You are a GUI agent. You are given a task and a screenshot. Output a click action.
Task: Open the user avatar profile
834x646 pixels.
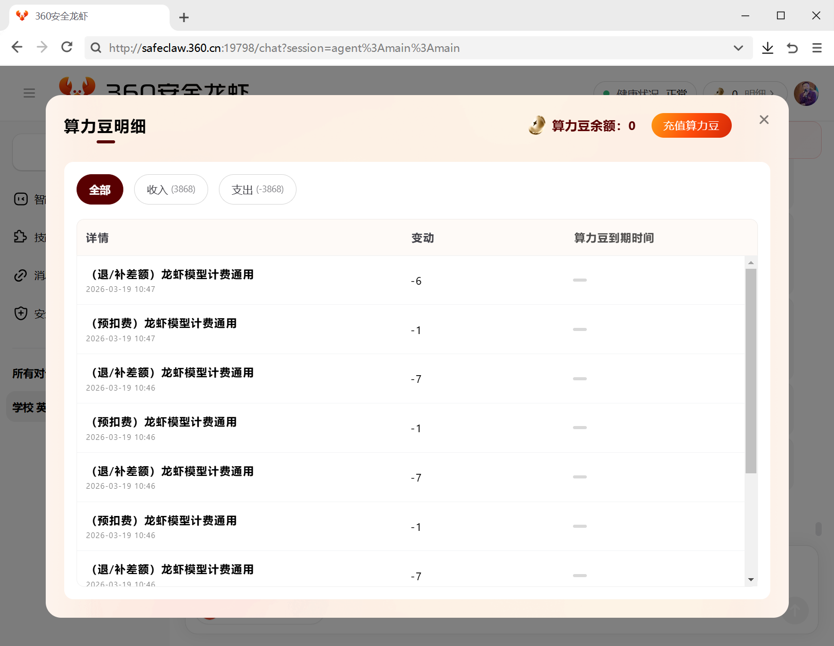pos(806,94)
